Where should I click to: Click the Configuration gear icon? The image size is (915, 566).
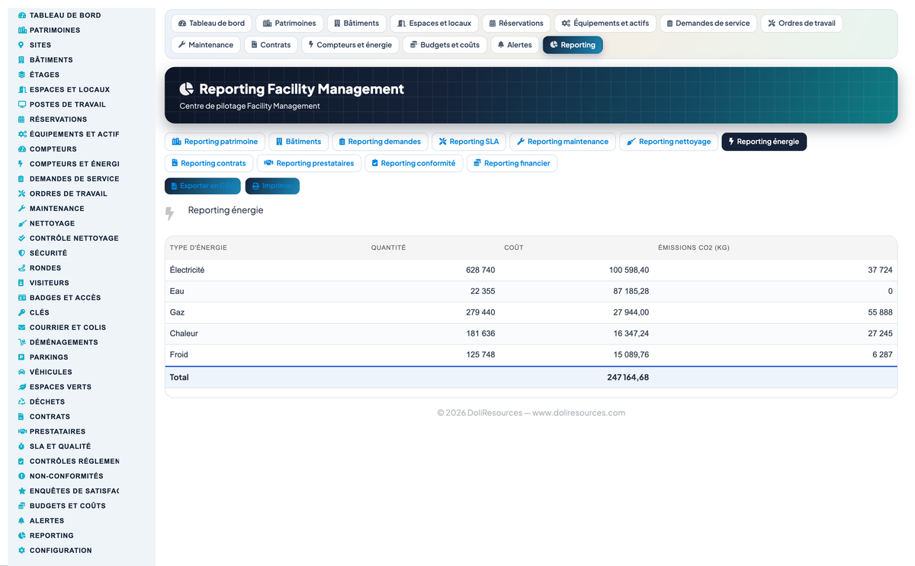[22, 550]
